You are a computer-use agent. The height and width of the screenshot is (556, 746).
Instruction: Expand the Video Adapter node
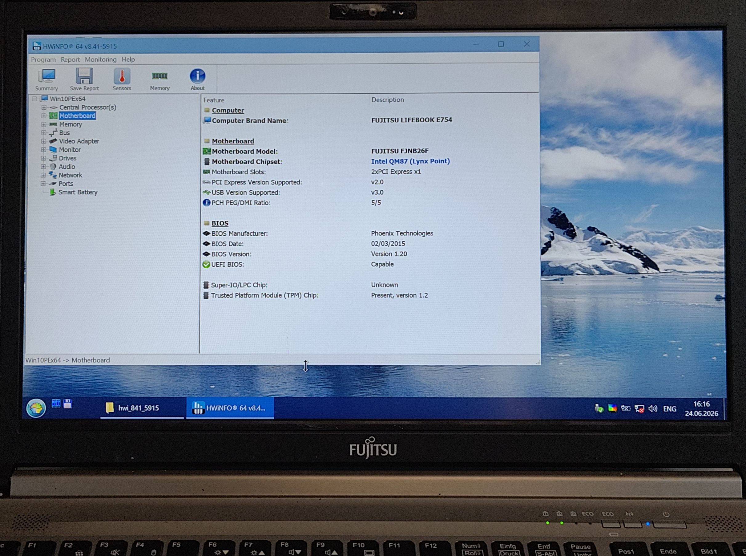[44, 141]
